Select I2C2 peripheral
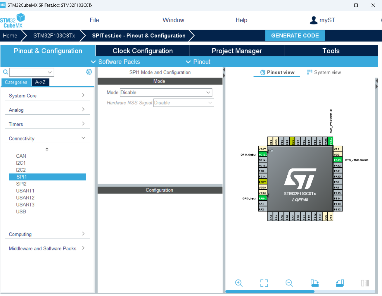This screenshot has height=296, width=382. click(21, 170)
